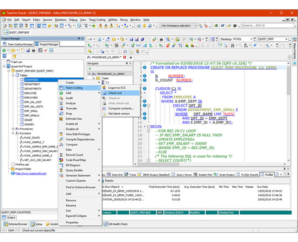Click the first floppy-disk Save icon in editor toolbar

[131, 40]
